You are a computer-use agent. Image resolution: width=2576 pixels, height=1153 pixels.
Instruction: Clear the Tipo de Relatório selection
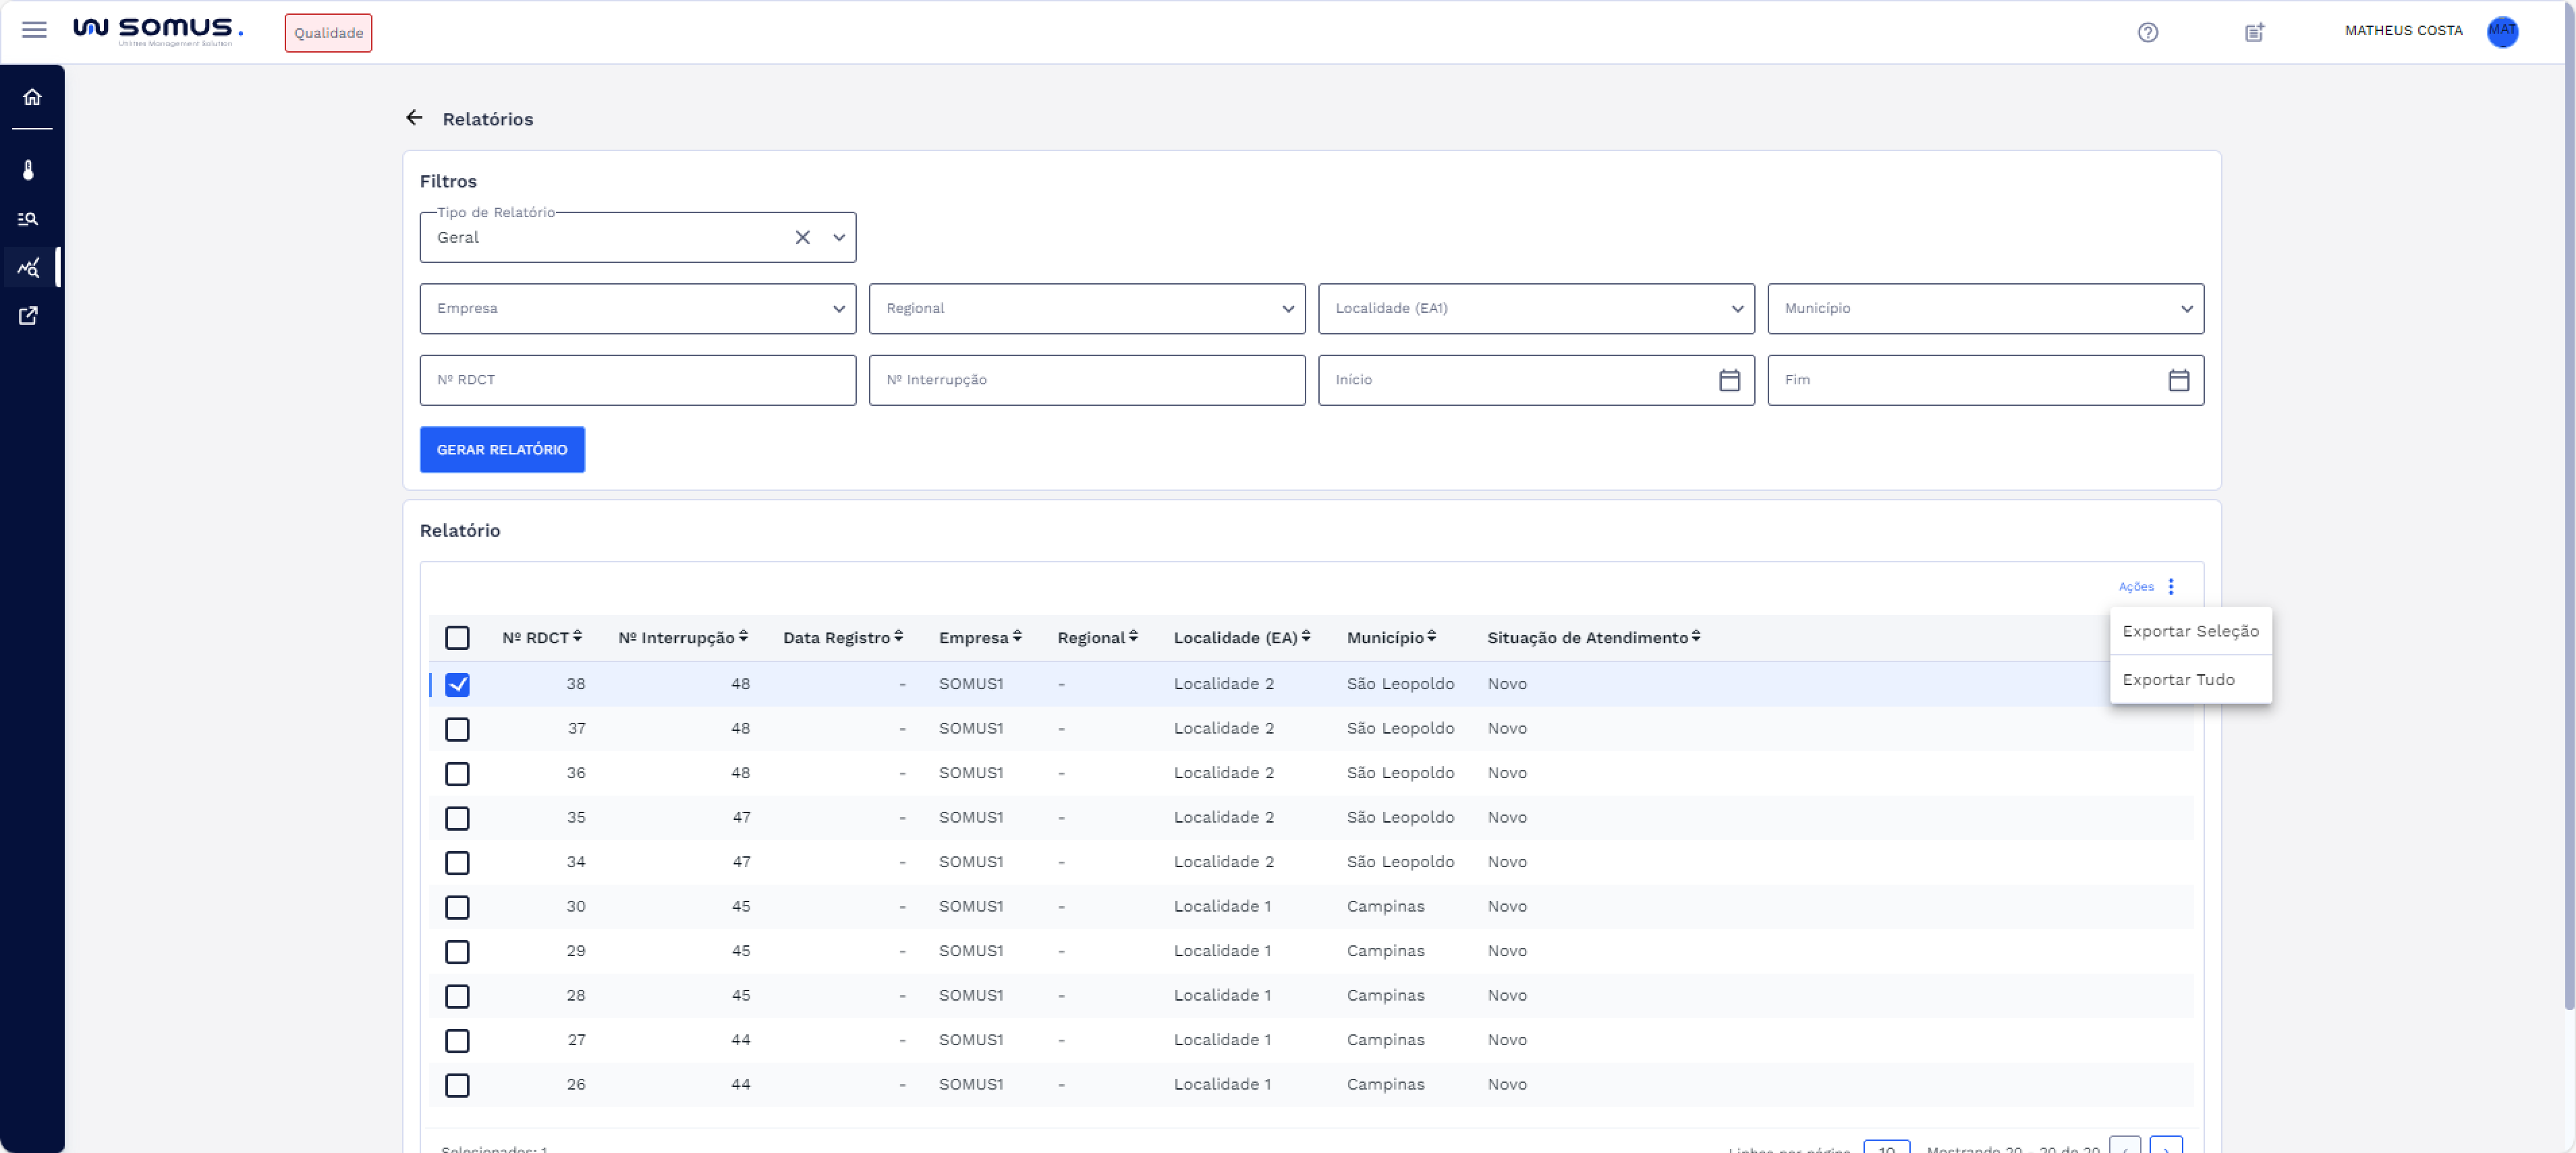click(x=802, y=238)
